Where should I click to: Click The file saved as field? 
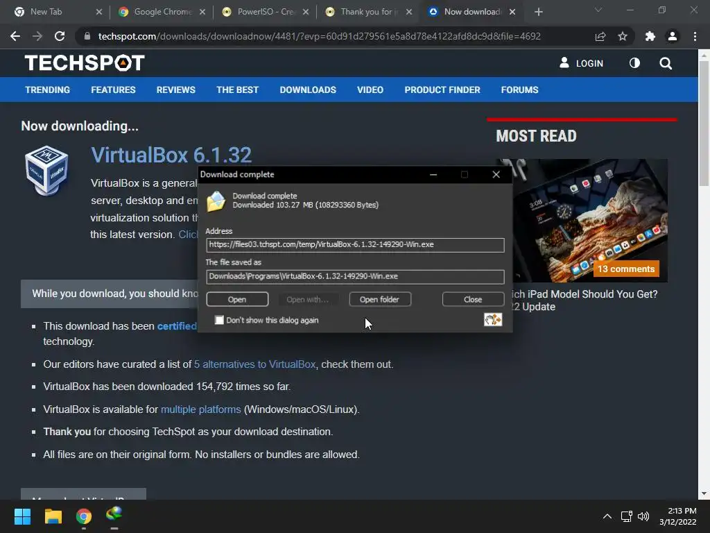(355, 276)
